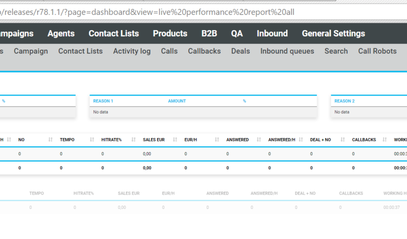Screen dimensions: 407x239
Task: Open Products in the top navigation
Action: pos(170,33)
